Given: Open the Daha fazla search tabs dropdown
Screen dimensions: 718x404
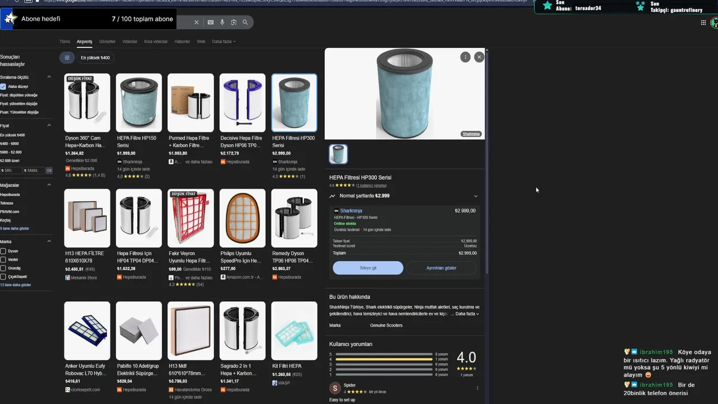Looking at the screenshot, I should pos(224,42).
